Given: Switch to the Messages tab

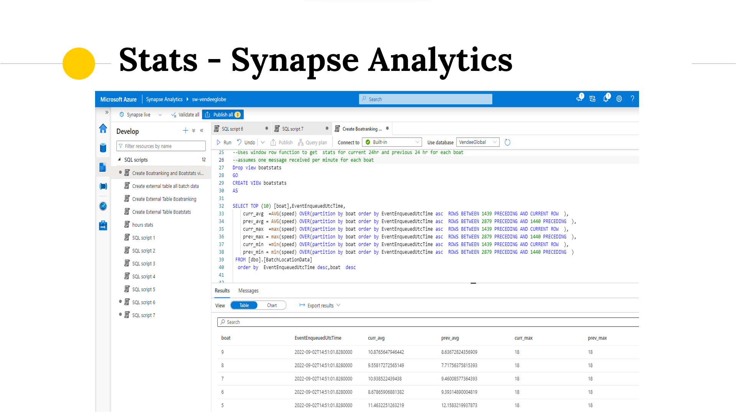Looking at the screenshot, I should [248, 291].
